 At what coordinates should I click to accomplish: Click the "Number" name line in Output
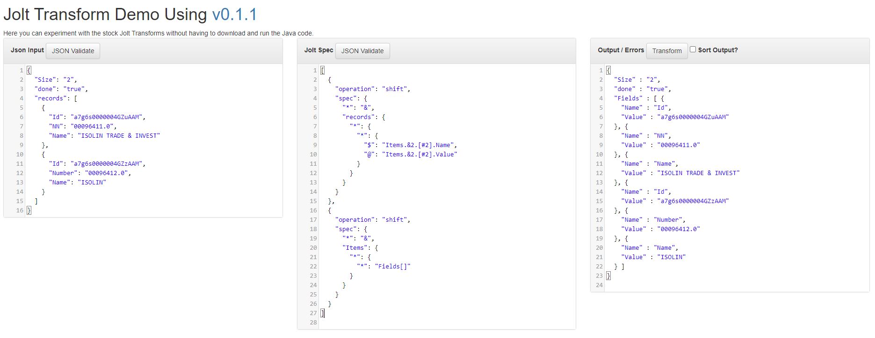pos(653,219)
